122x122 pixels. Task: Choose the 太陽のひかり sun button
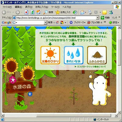pos(50,55)
